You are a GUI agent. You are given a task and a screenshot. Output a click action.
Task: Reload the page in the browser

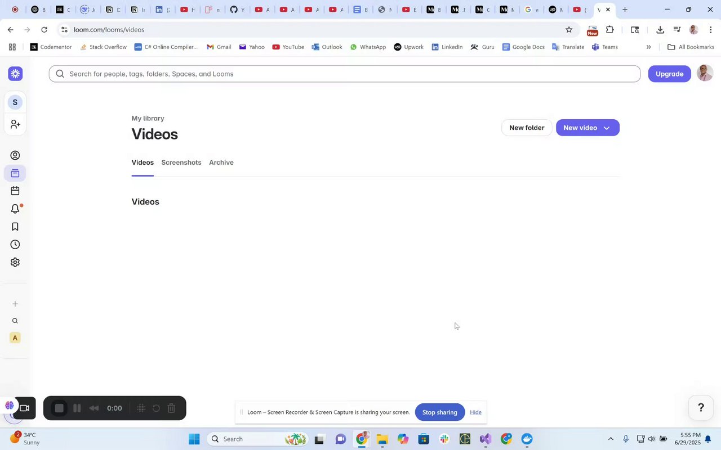click(x=44, y=30)
